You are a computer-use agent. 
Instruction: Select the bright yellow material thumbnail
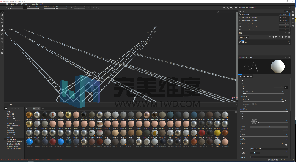click(217, 133)
